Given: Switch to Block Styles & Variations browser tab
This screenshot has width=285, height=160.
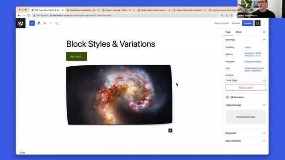Looking at the screenshot, I should pyautogui.click(x=83, y=10).
